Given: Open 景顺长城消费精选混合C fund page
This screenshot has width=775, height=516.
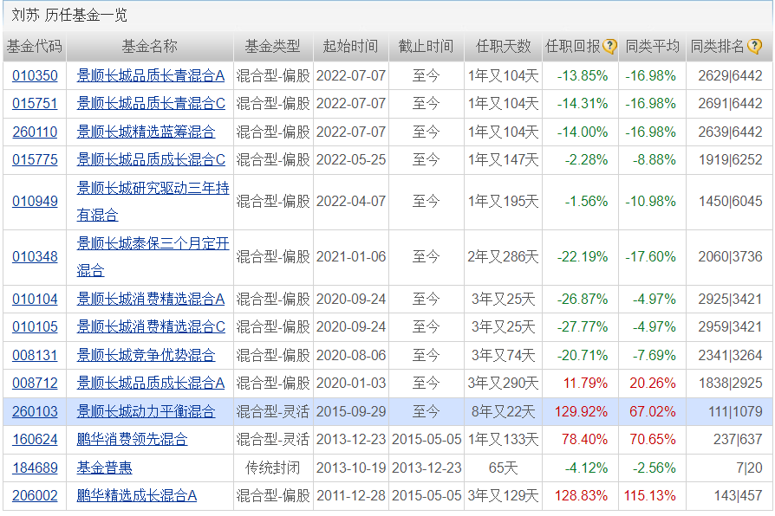Looking at the screenshot, I should click(151, 326).
